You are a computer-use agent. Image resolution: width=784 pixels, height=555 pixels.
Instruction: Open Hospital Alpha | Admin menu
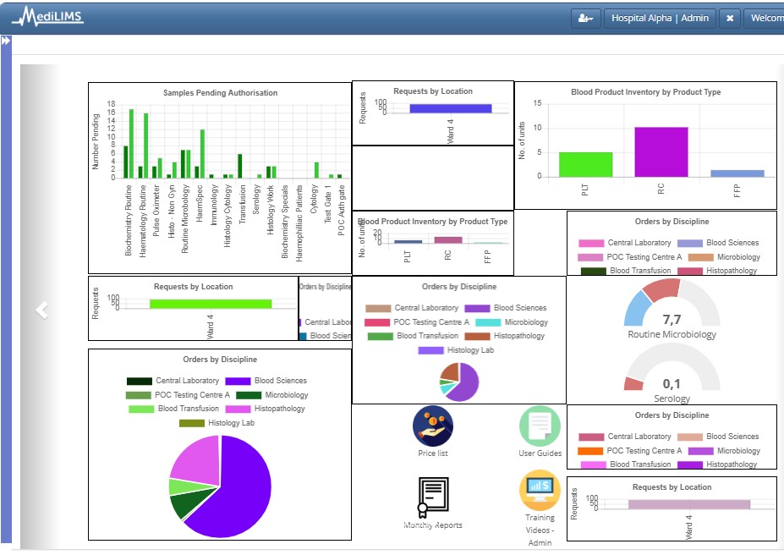click(x=660, y=19)
